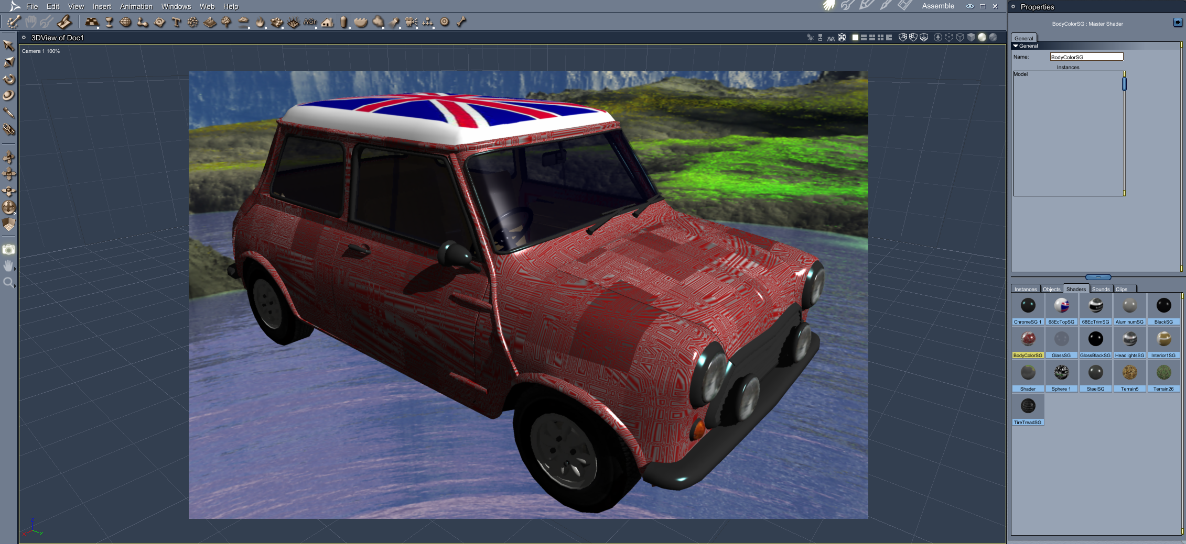Enable textured sphere display mode
This screenshot has width=1186, height=544.
[x=993, y=38]
